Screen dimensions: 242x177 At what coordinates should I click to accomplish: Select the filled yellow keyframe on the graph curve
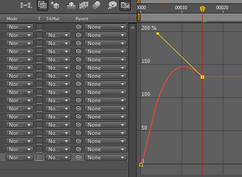tap(202, 77)
